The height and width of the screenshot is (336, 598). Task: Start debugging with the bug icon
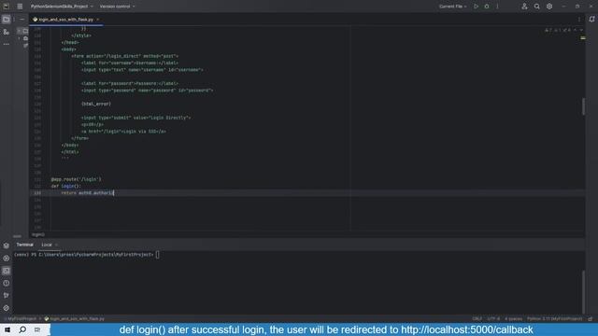487,7
